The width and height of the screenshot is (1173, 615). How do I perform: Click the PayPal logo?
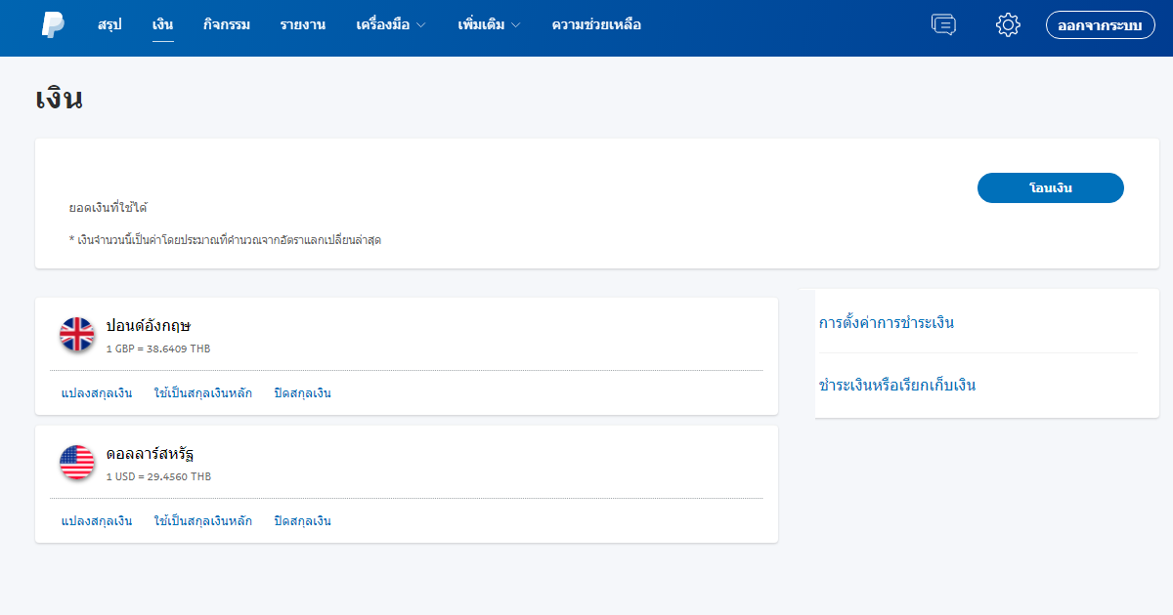click(54, 26)
